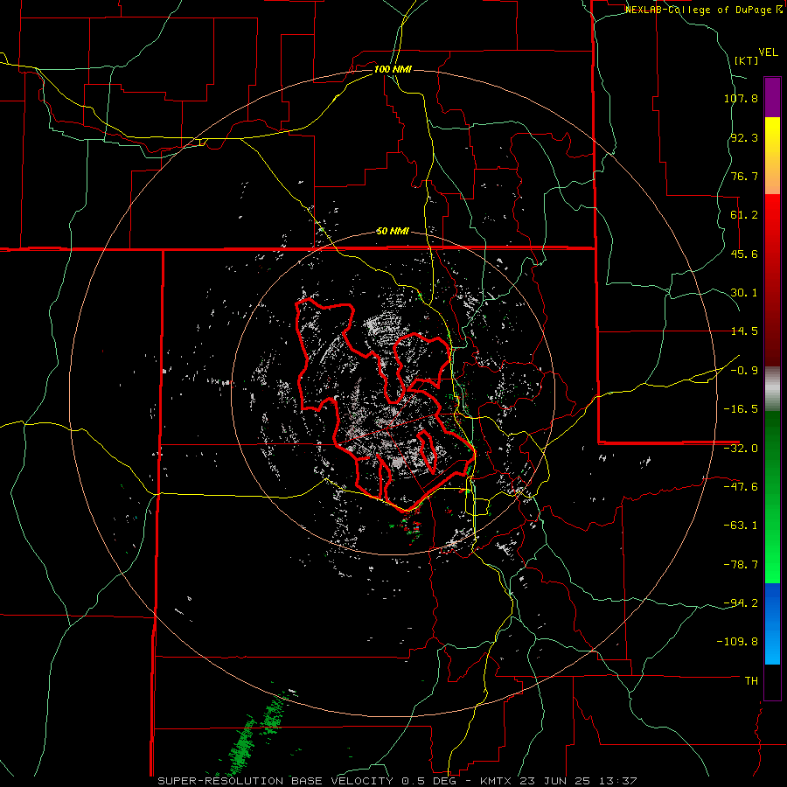Click the Super-Resolution Base Velocity footer caption
The height and width of the screenshot is (787, 787).
tap(397, 781)
